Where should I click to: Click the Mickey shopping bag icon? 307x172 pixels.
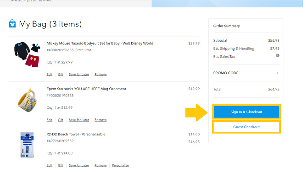click(12, 24)
